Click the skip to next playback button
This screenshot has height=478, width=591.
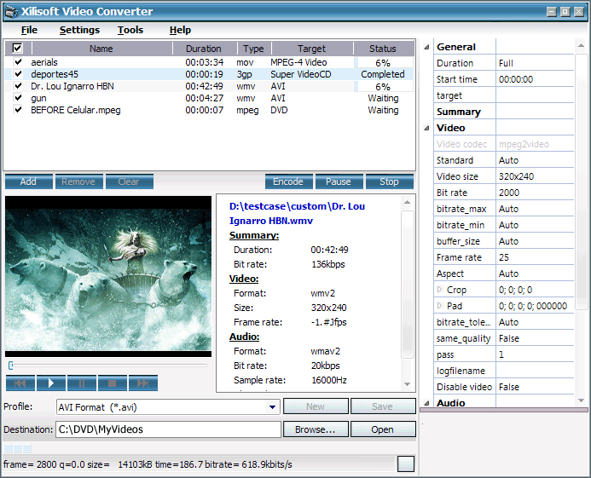[x=143, y=383]
